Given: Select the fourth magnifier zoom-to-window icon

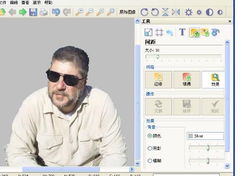Looking at the screenshot, I should [111, 12].
